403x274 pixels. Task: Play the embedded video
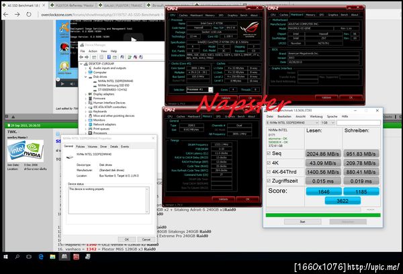[62, 83]
